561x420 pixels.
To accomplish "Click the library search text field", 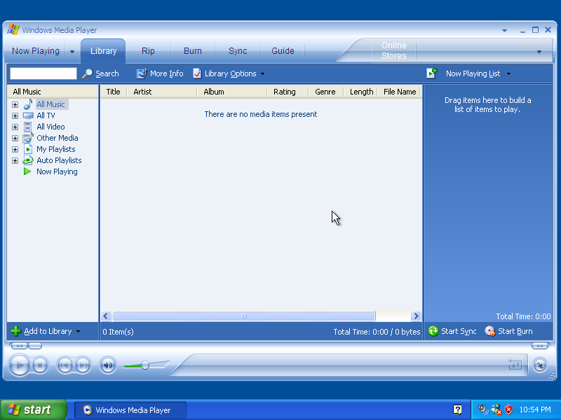I will (43, 73).
